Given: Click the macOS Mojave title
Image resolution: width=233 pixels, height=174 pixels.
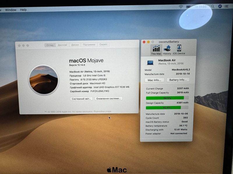Looking at the screenshot, I should click(x=86, y=61).
